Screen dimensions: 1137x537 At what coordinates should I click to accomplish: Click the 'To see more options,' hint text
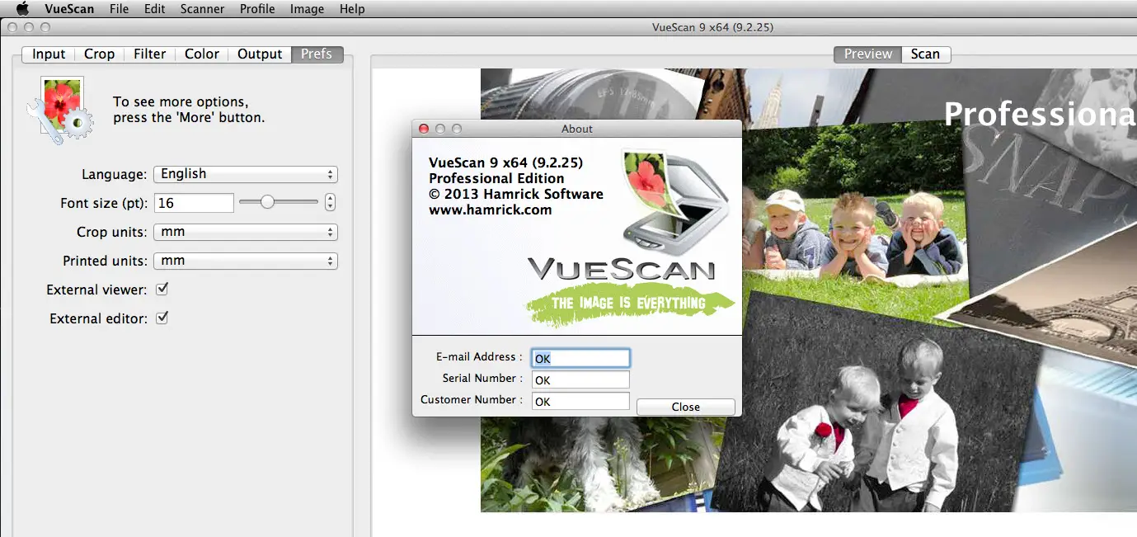pyautogui.click(x=181, y=102)
